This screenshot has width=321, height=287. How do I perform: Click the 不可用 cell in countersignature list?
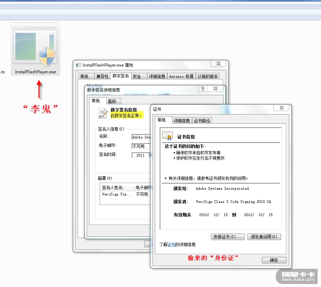point(142,194)
